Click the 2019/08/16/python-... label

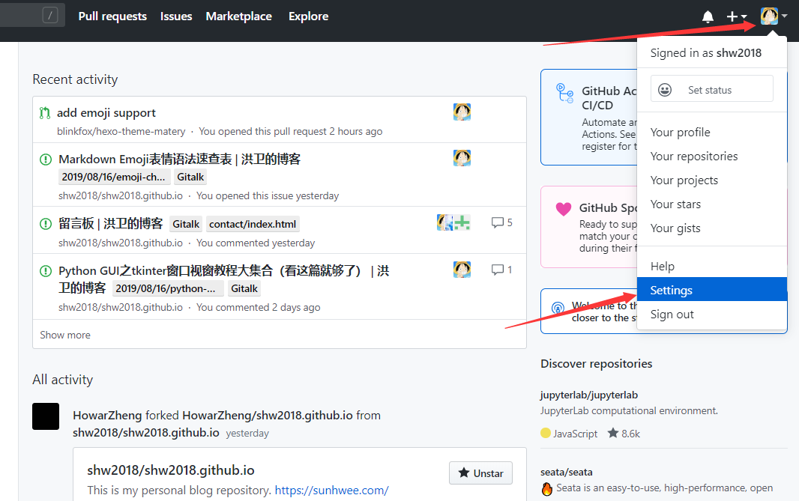(x=168, y=288)
